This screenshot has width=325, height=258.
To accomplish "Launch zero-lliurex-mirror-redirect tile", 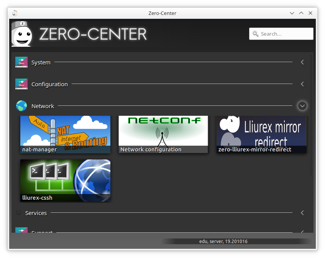I will click(x=261, y=135).
